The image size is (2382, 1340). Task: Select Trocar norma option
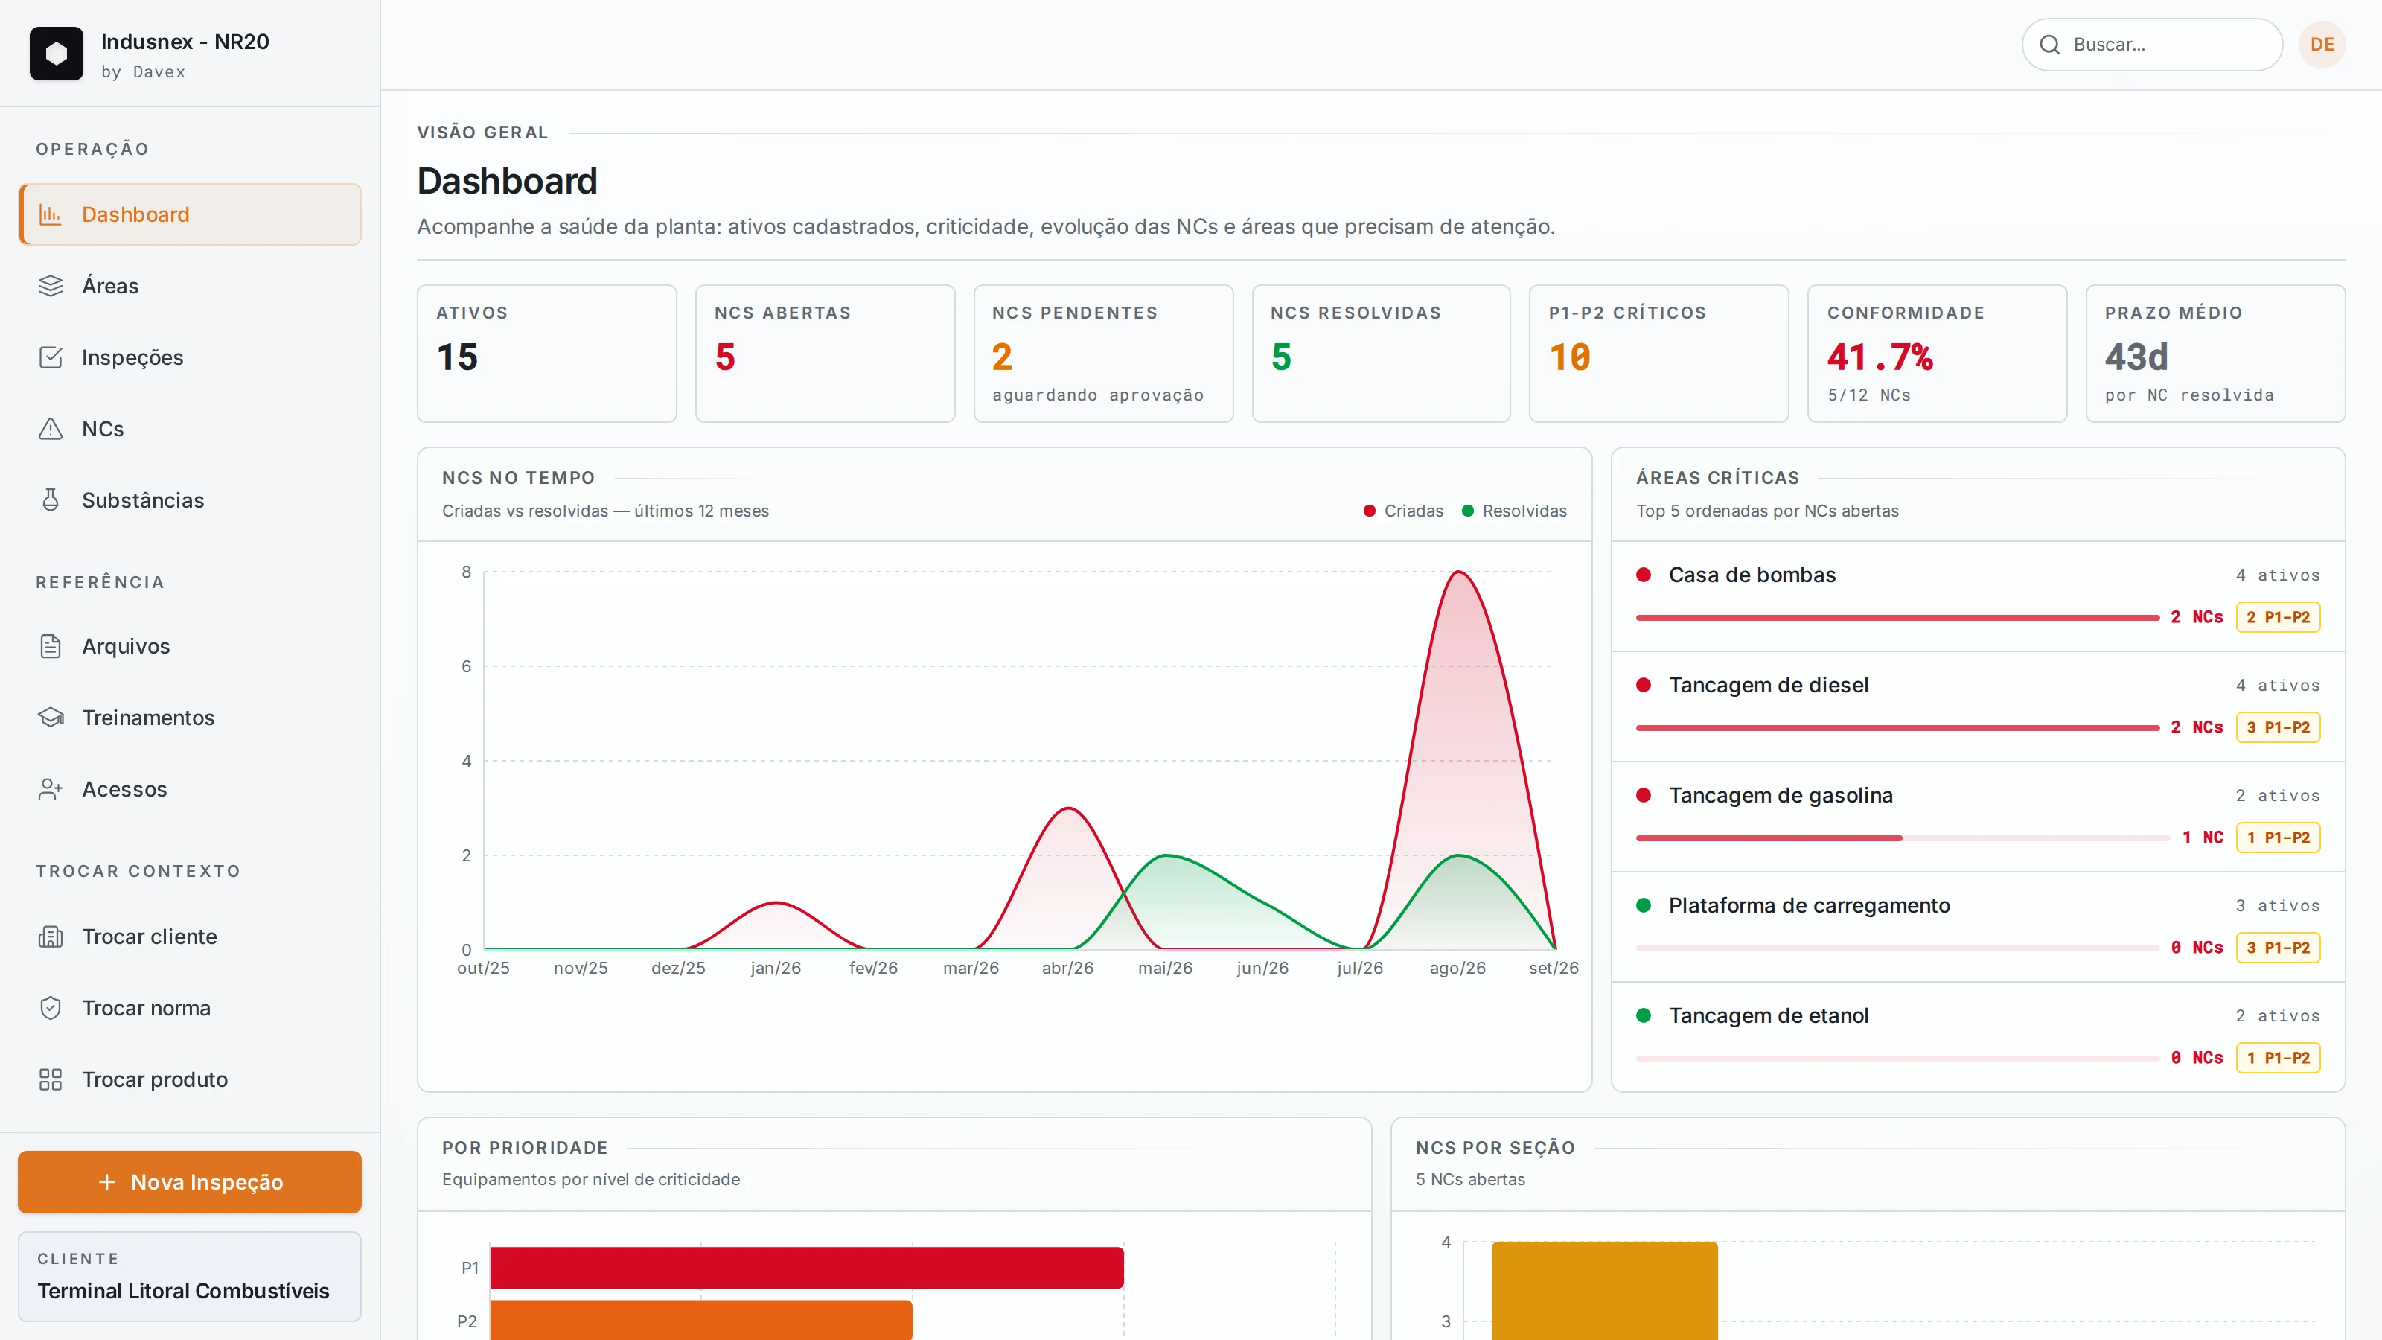click(190, 1008)
